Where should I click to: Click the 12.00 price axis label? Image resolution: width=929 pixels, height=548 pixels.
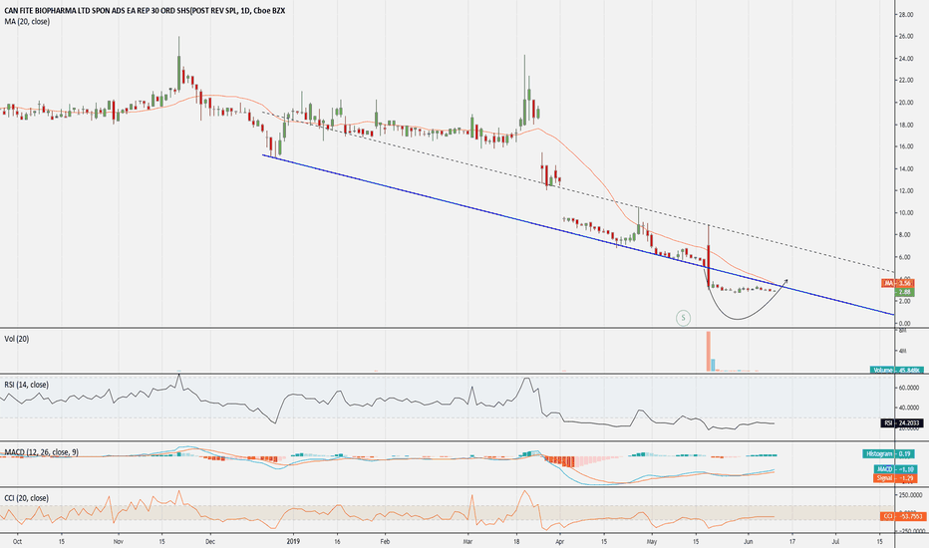pos(906,190)
